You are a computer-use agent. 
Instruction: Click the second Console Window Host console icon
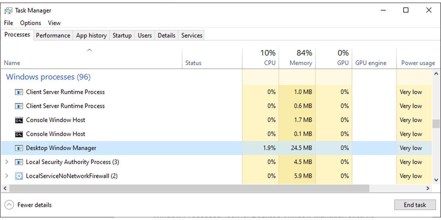click(19, 134)
